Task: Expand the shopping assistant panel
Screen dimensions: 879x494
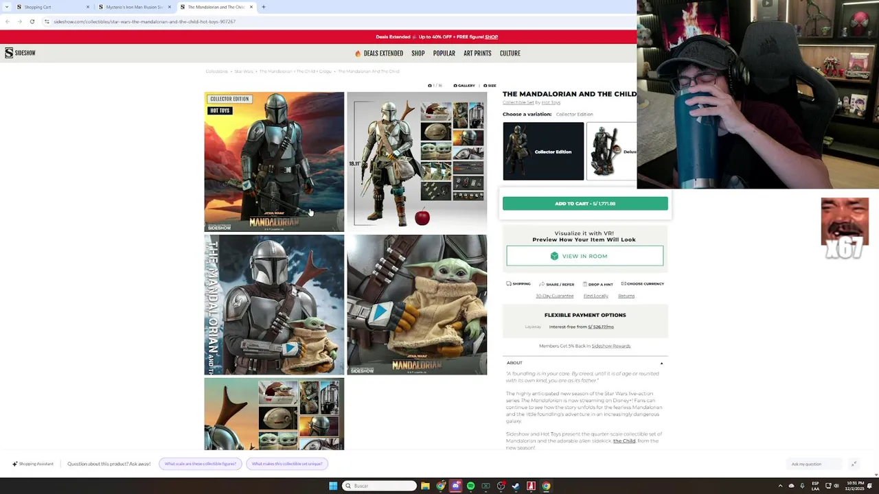Action: 854,464
